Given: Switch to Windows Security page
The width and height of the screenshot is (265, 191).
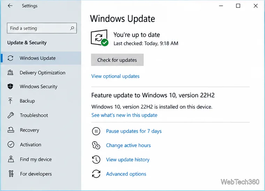Looking at the screenshot, I should 41,86.
